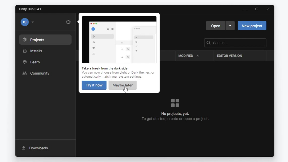
Task: Close the Unity Hub window
Action: click(x=268, y=9)
